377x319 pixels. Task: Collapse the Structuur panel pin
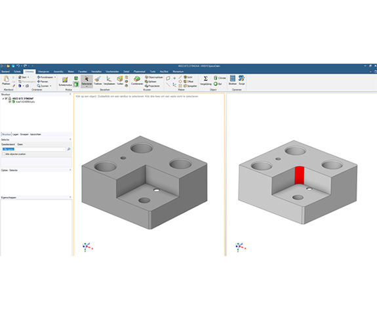[70, 95]
